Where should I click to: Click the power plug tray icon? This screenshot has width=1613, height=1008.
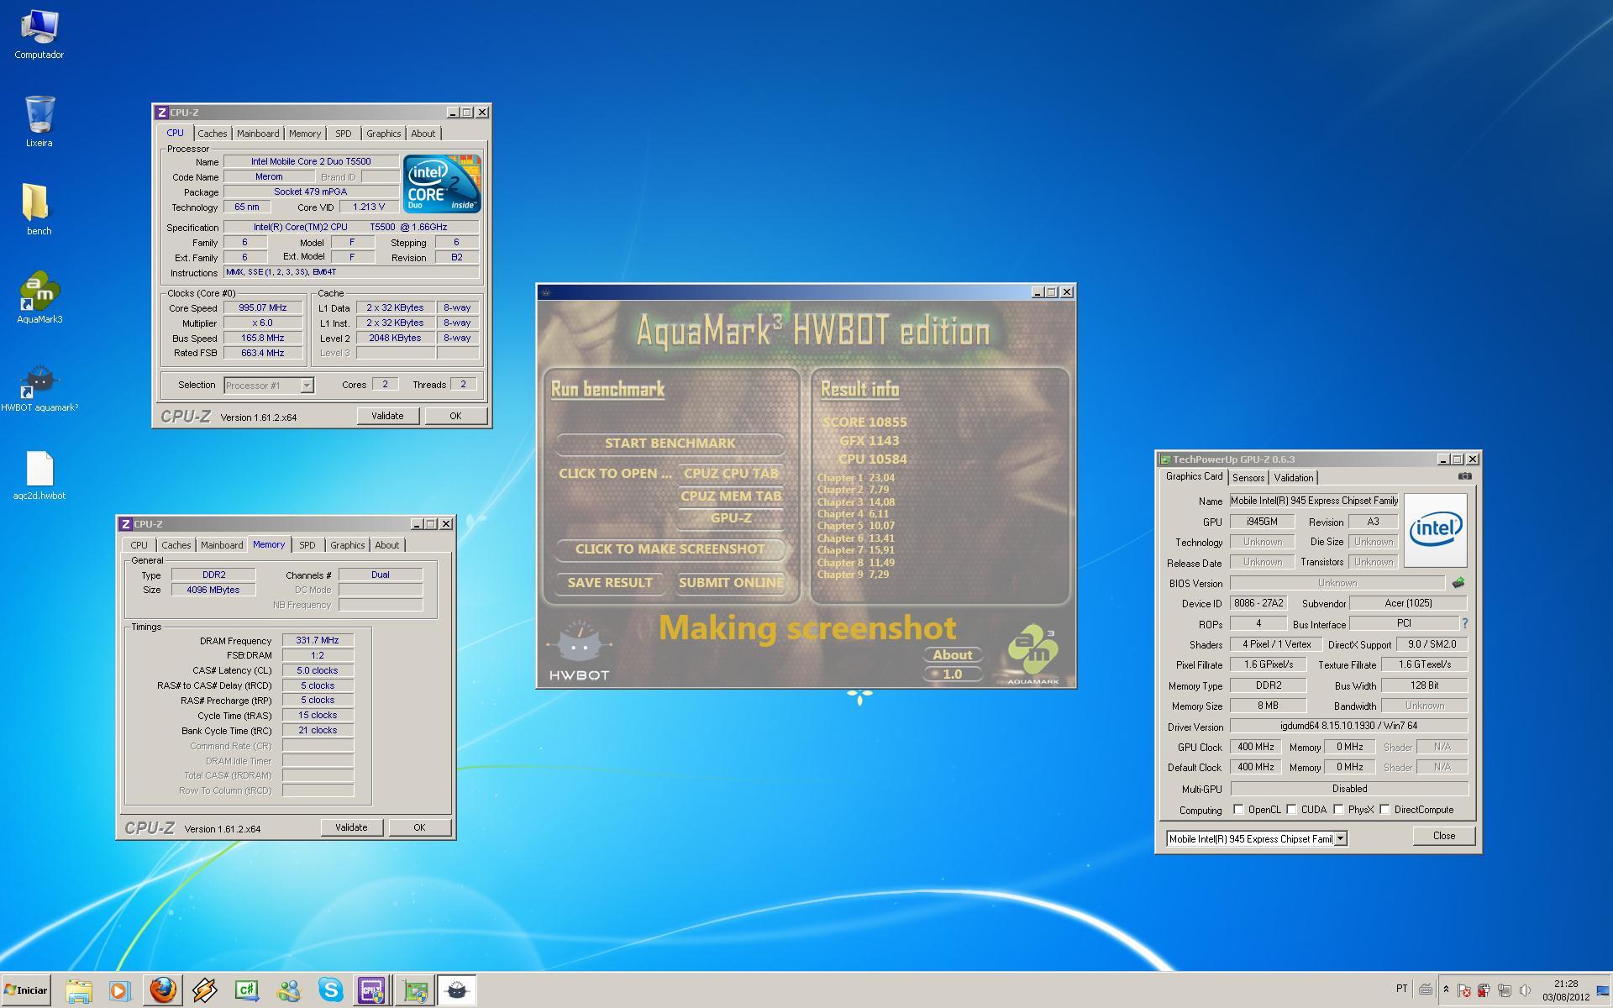(x=1484, y=990)
